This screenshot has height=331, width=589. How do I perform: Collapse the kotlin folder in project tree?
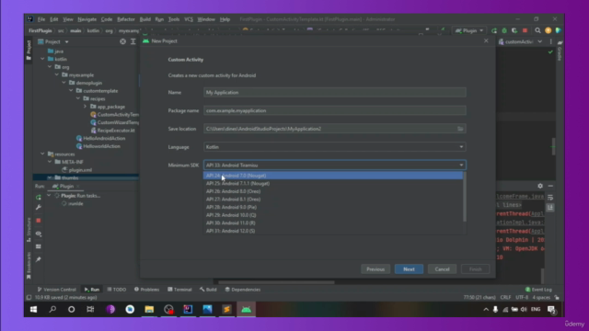(x=43, y=59)
